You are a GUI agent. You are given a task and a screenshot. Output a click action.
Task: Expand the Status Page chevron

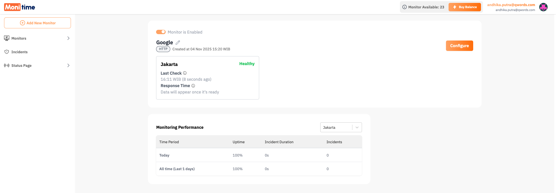68,65
